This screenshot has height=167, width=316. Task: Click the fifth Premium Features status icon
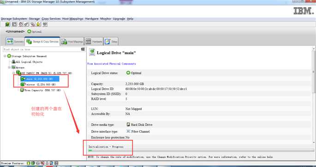click(47, 163)
